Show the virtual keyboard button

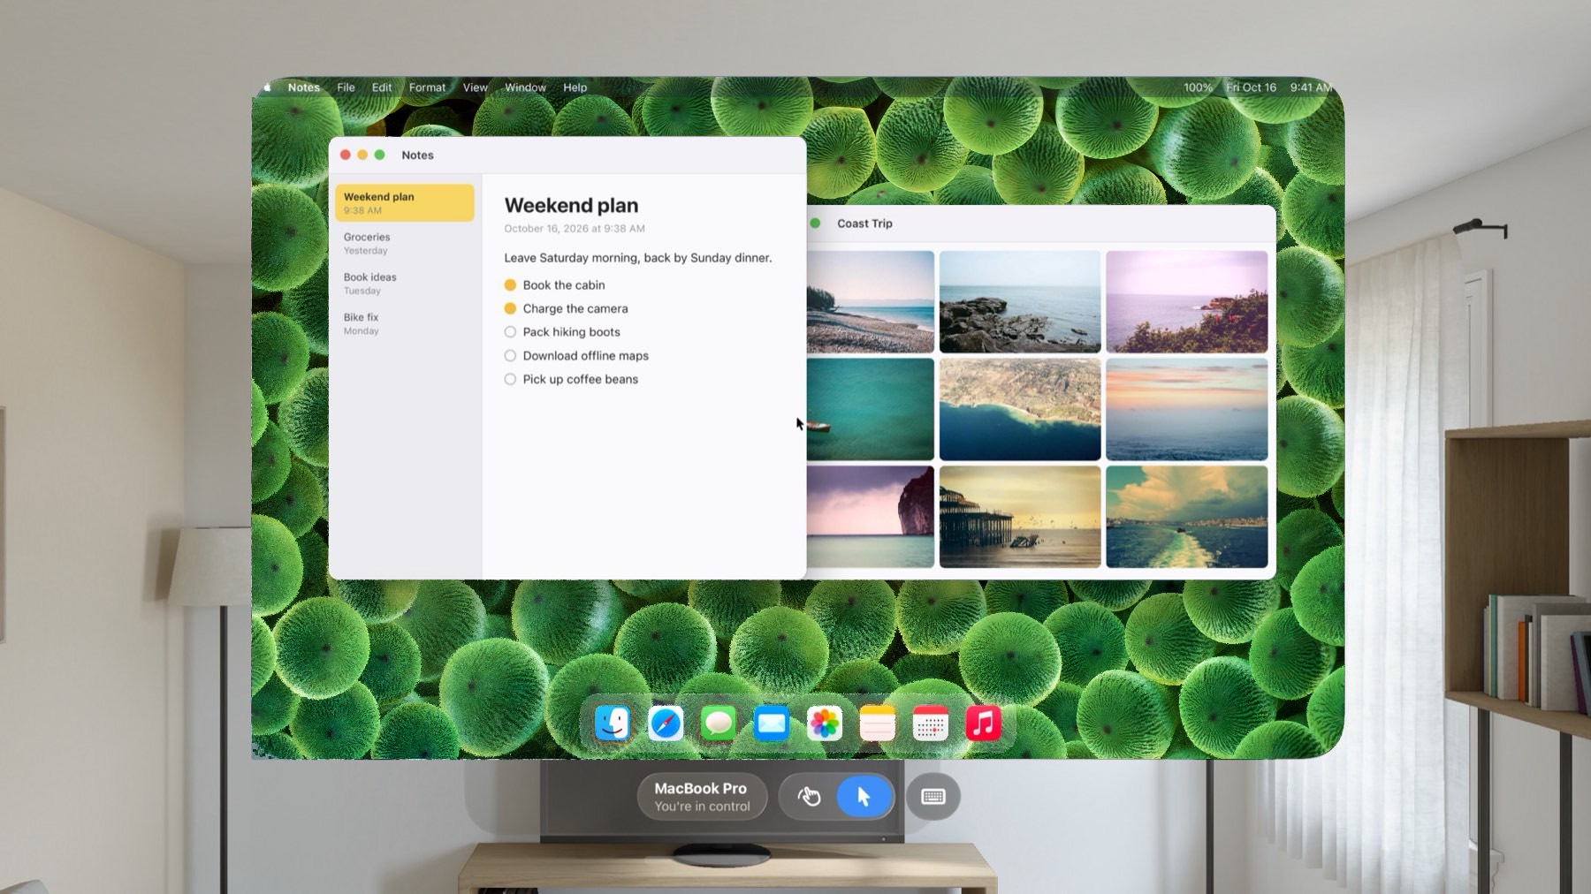coord(933,796)
